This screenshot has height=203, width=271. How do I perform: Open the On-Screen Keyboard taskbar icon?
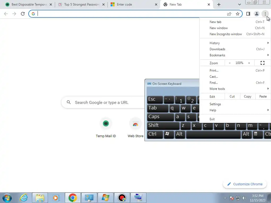click(138, 198)
